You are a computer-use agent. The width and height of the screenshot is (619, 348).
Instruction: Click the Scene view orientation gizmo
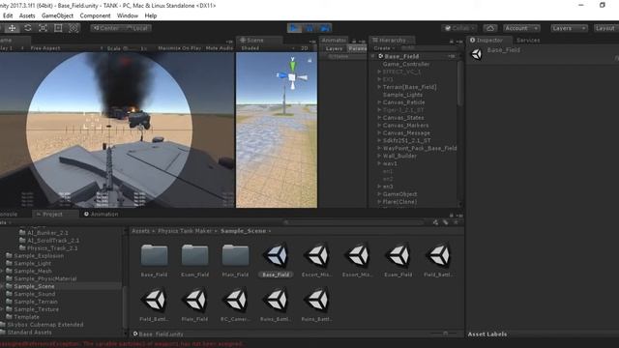292,76
